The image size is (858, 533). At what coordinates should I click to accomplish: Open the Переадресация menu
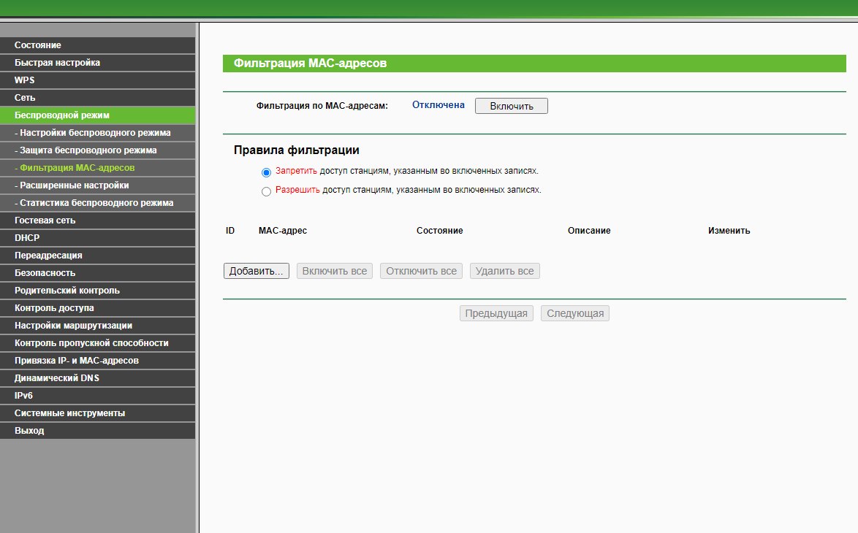pos(97,256)
